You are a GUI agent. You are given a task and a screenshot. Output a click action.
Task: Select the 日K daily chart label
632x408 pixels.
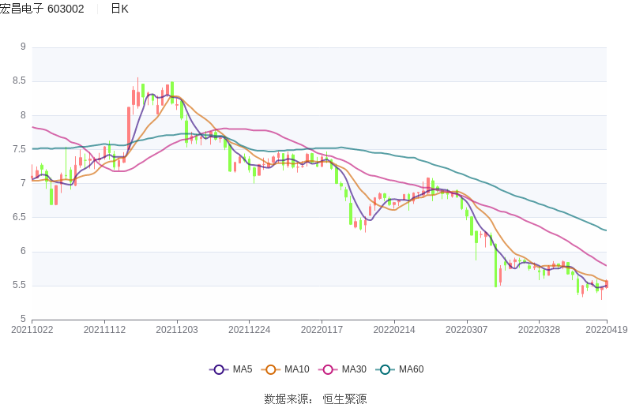tap(119, 9)
